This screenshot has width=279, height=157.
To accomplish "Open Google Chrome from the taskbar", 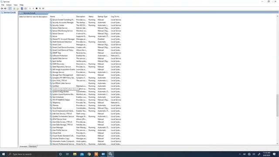I will point(89,154).
